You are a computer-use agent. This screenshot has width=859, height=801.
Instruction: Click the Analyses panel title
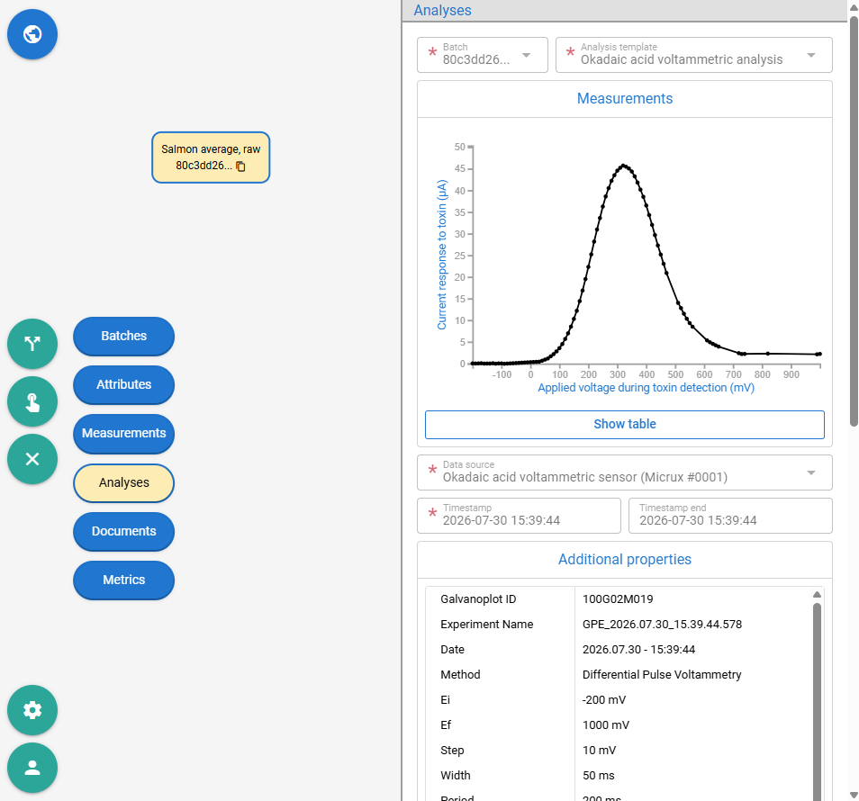pyautogui.click(x=443, y=11)
